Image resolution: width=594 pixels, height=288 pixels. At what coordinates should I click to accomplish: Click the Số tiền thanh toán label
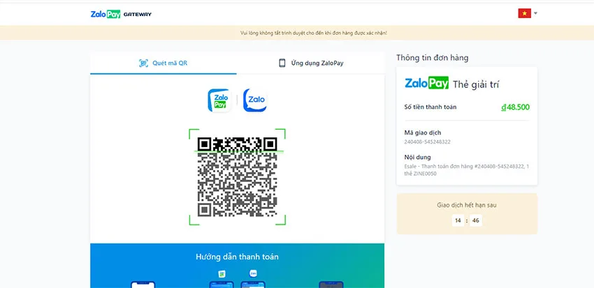click(430, 107)
